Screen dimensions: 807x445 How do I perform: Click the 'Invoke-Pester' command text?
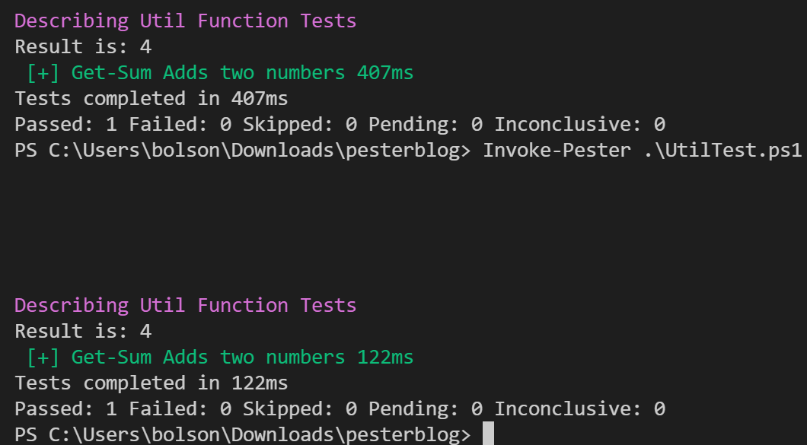557,150
